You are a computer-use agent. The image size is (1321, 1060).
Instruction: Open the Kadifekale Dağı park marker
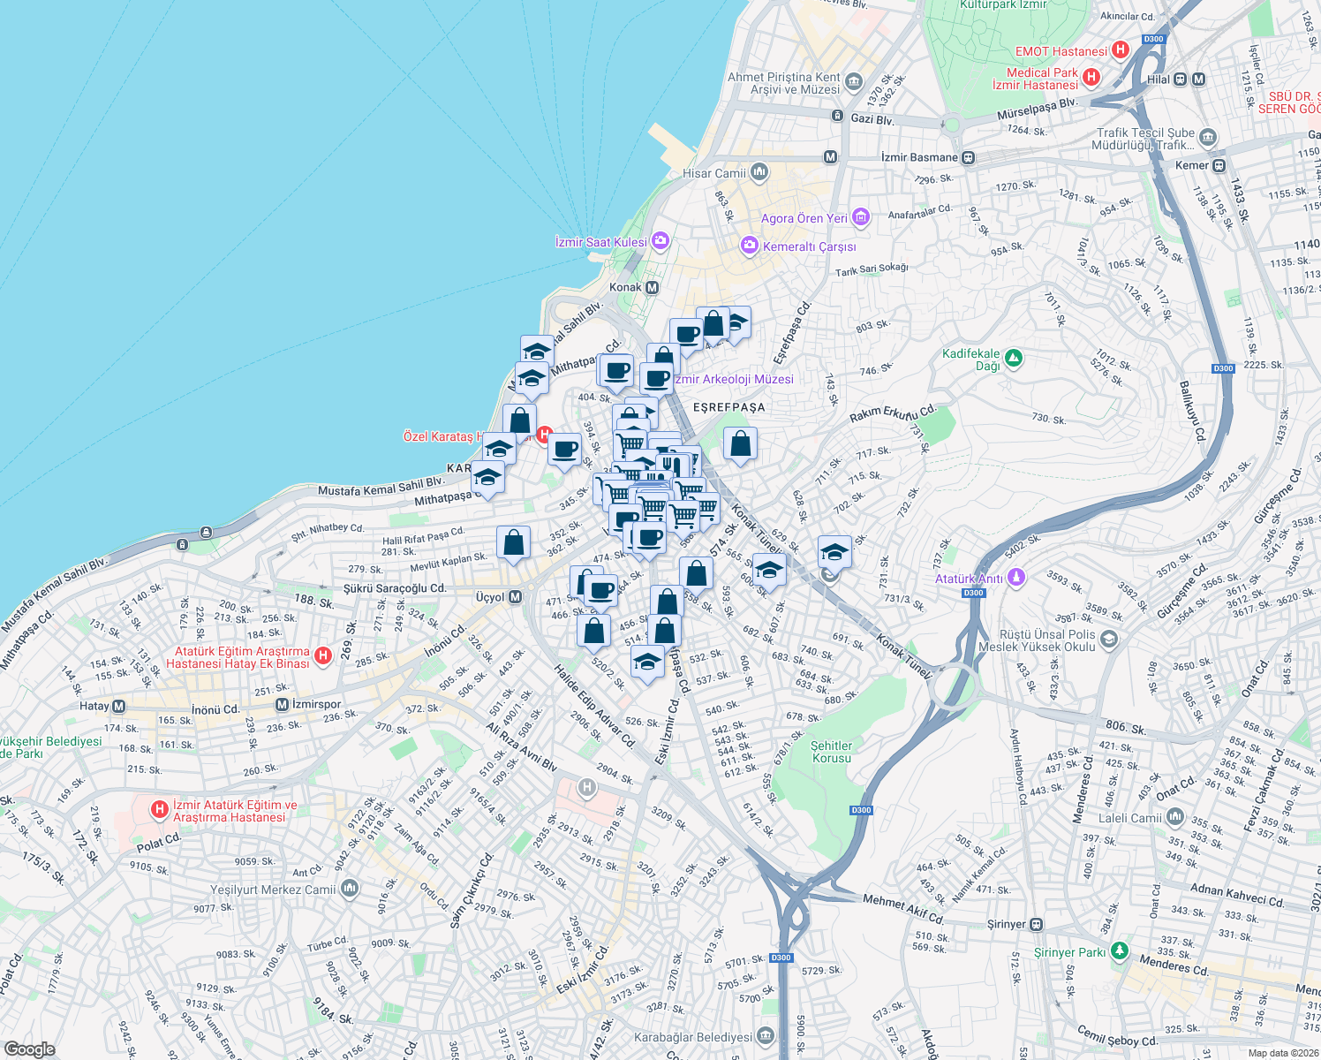1014,357
